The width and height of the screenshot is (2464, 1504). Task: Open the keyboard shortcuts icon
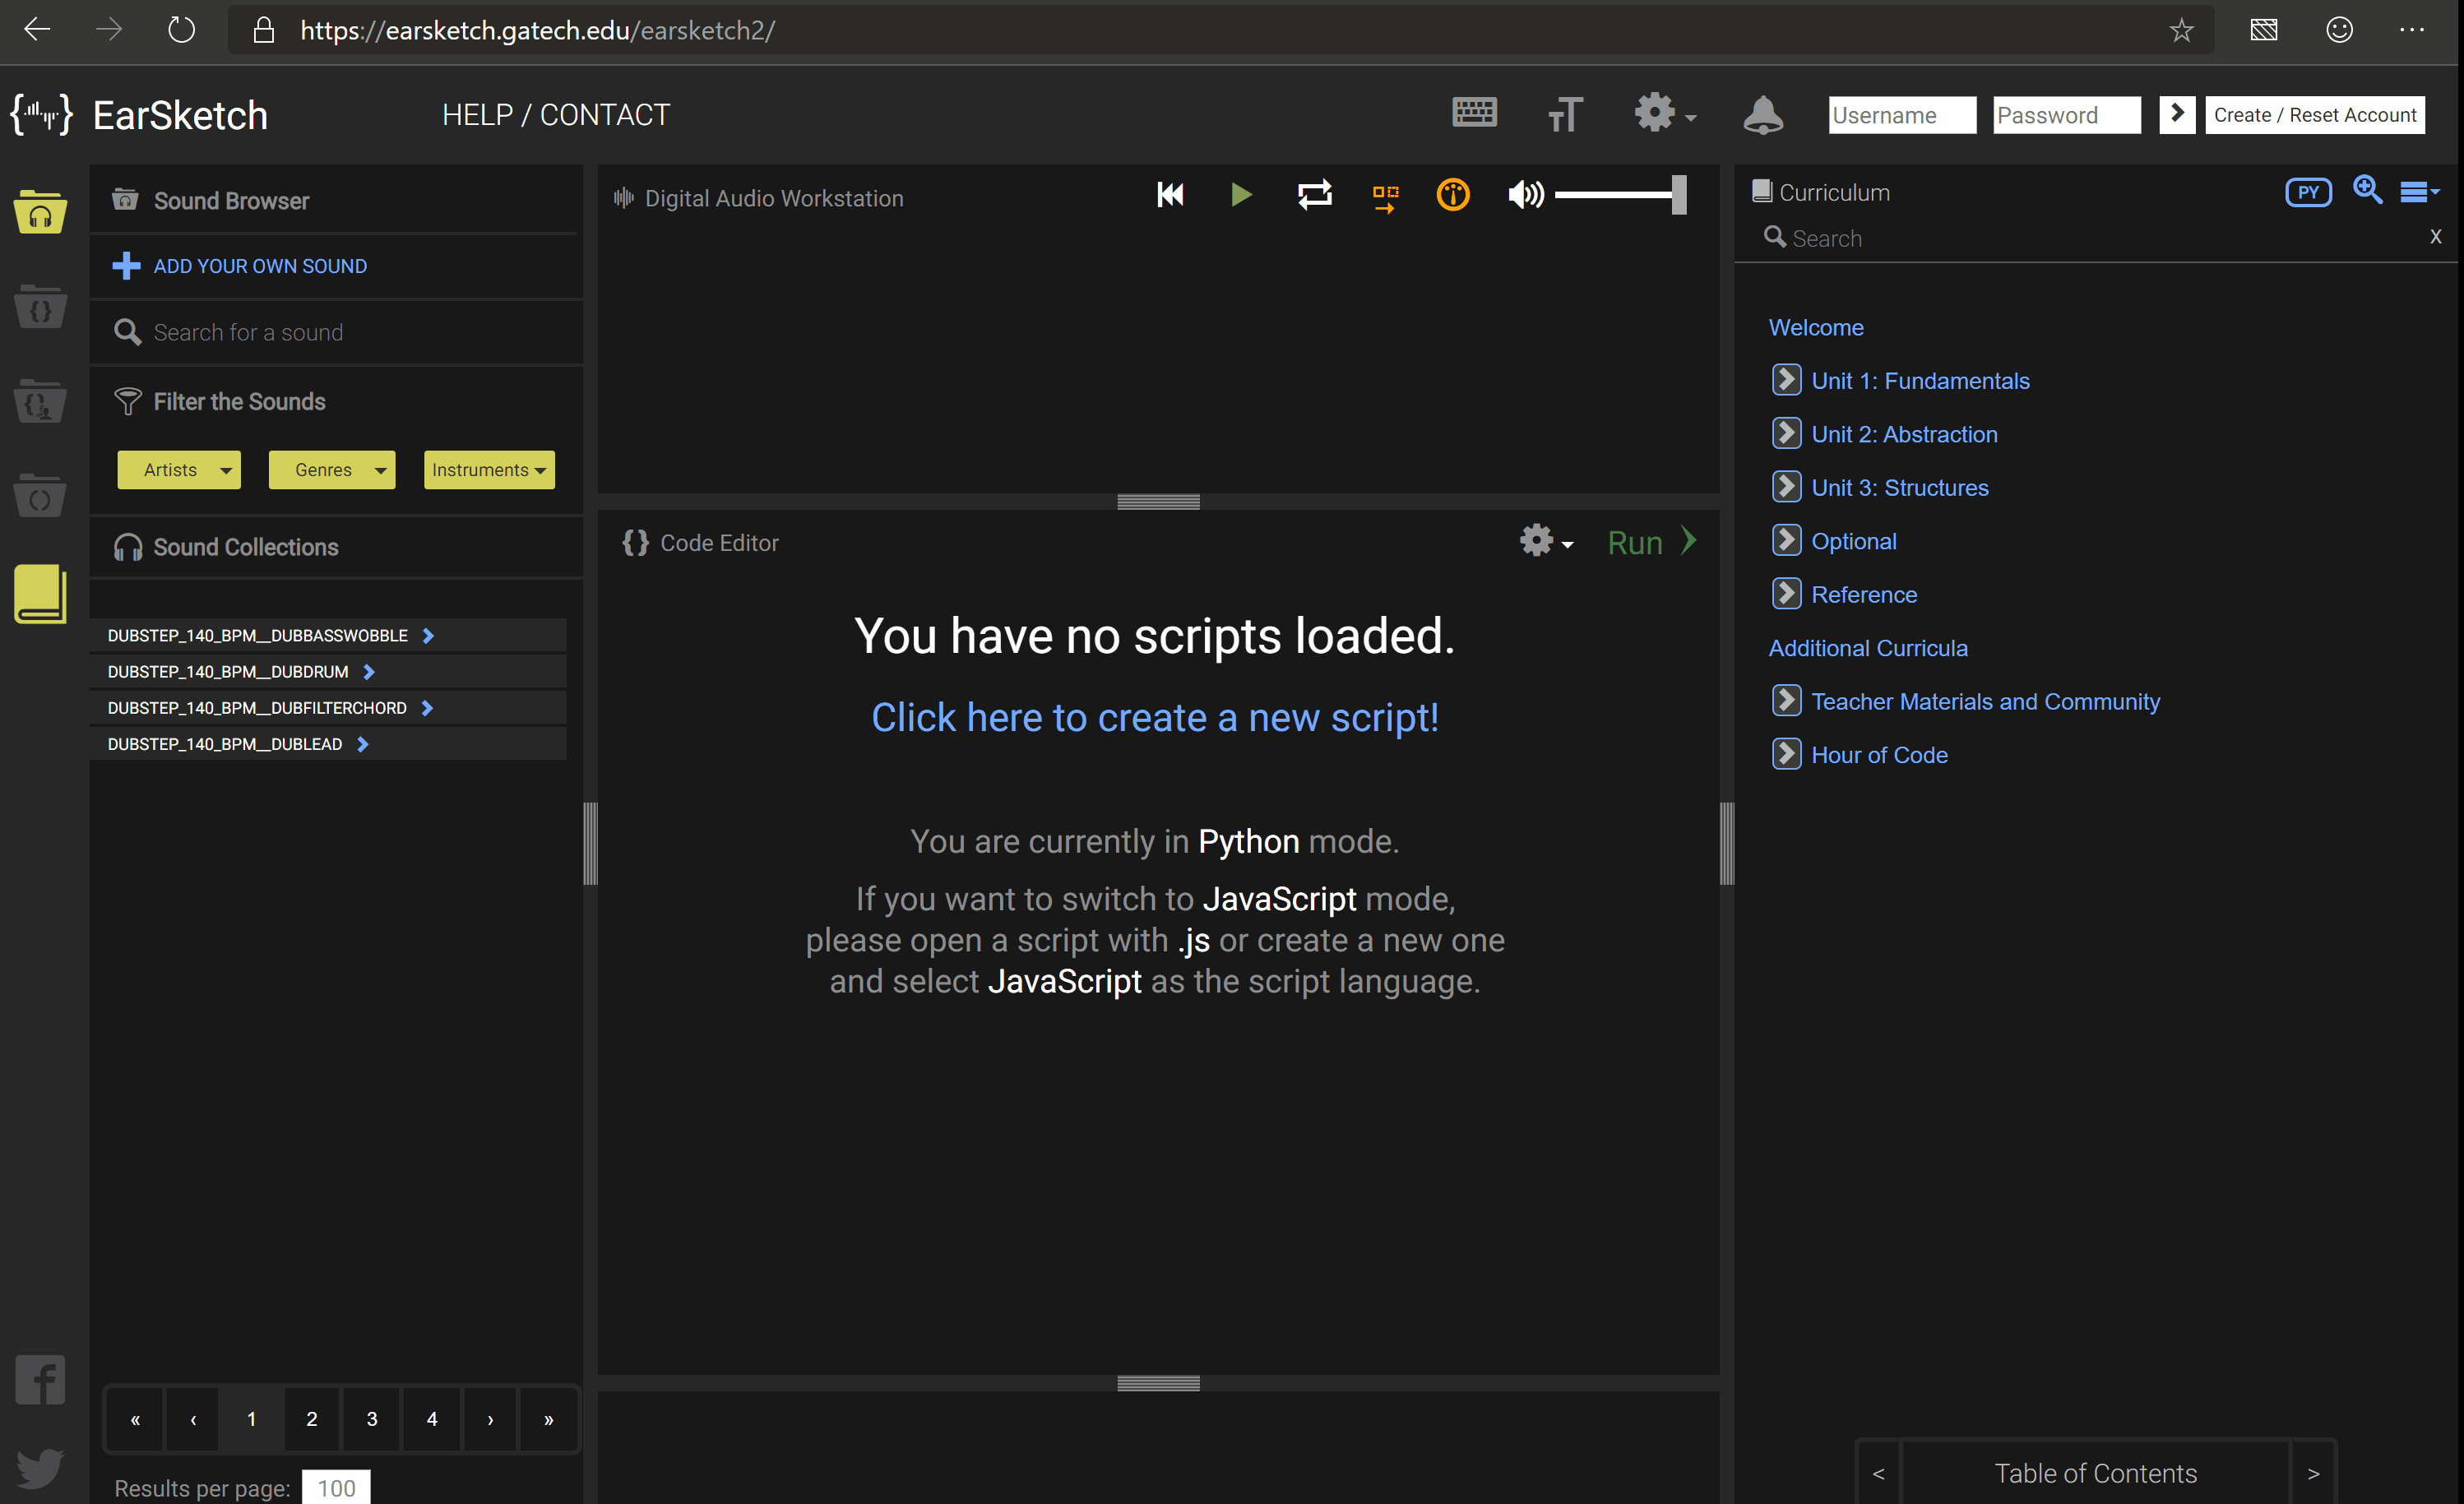pos(1474,113)
